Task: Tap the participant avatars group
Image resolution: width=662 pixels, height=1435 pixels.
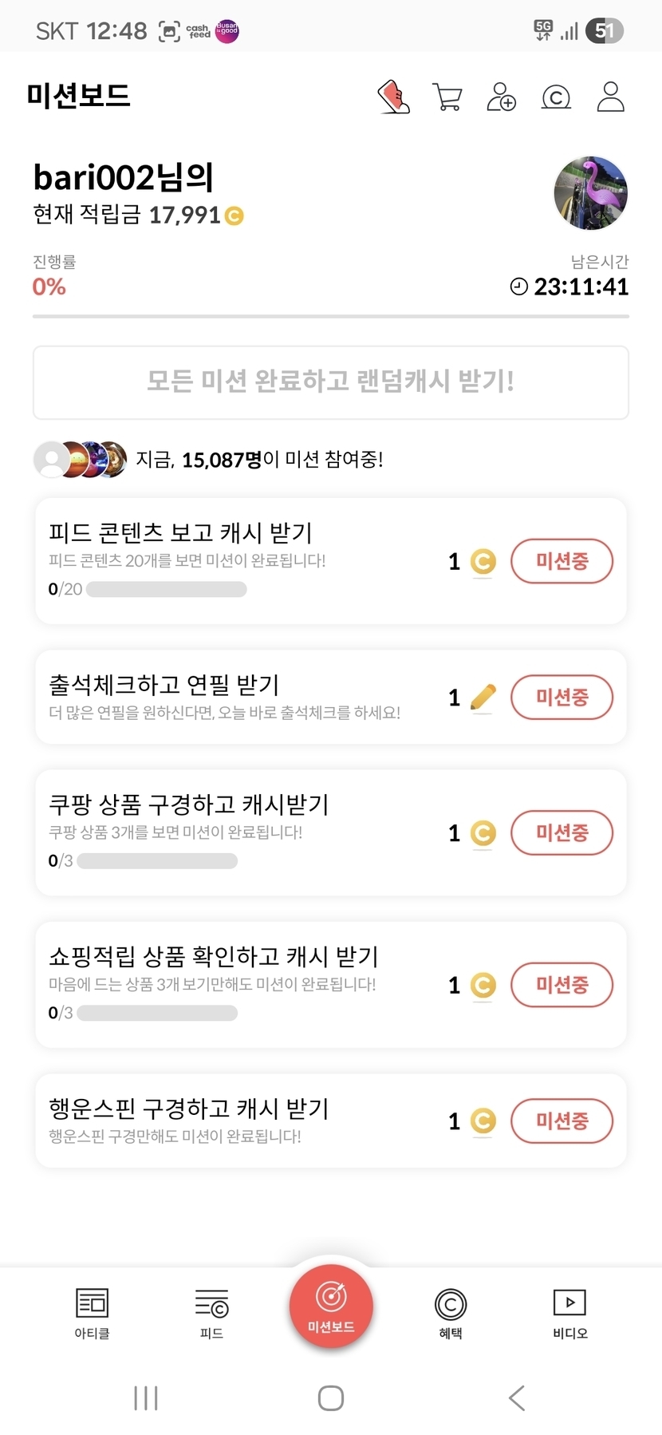Action: tap(80, 460)
